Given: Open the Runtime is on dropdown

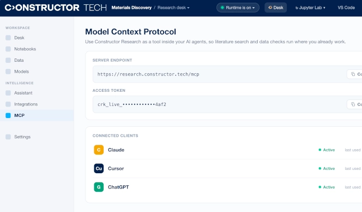Looking at the screenshot, I should [238, 8].
